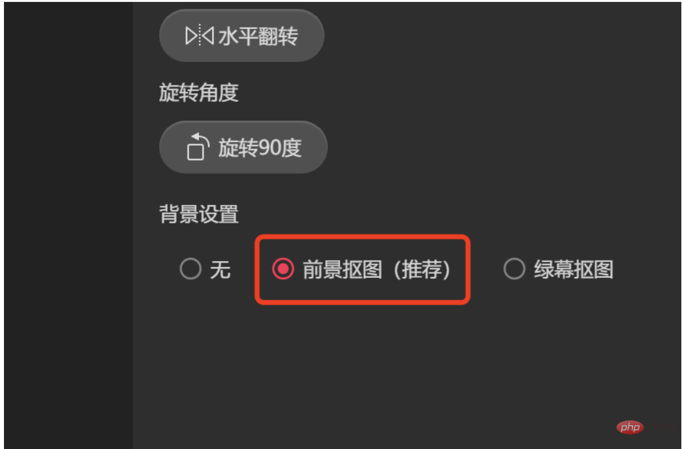The image size is (682, 449).
Task: Click the 水平翻转 button
Action: click(242, 36)
